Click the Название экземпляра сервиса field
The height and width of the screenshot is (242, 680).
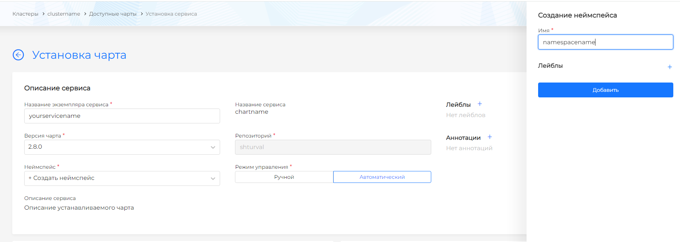pos(122,116)
